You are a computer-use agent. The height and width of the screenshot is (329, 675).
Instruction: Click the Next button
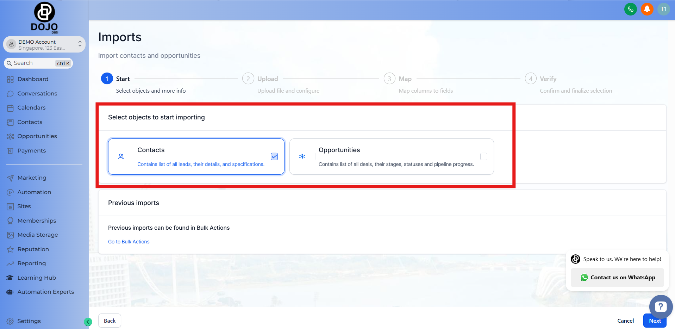pyautogui.click(x=655, y=321)
